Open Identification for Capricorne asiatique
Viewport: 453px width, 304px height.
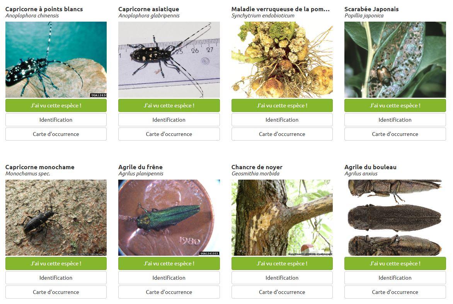(169, 120)
